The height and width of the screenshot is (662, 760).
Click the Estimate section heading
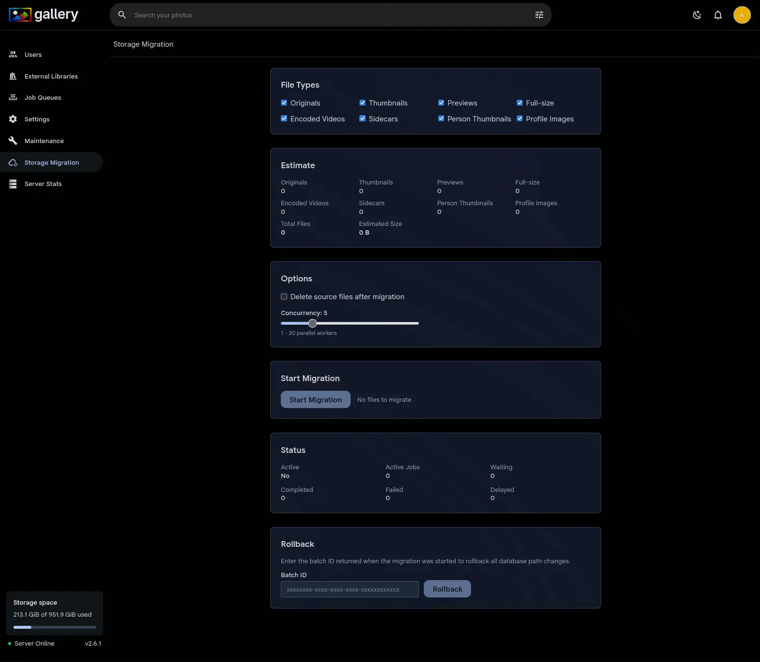coord(298,165)
